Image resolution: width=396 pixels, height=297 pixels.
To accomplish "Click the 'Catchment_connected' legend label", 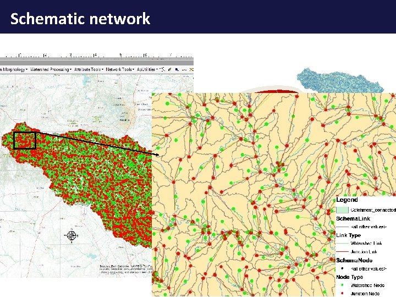I will coord(373,210).
